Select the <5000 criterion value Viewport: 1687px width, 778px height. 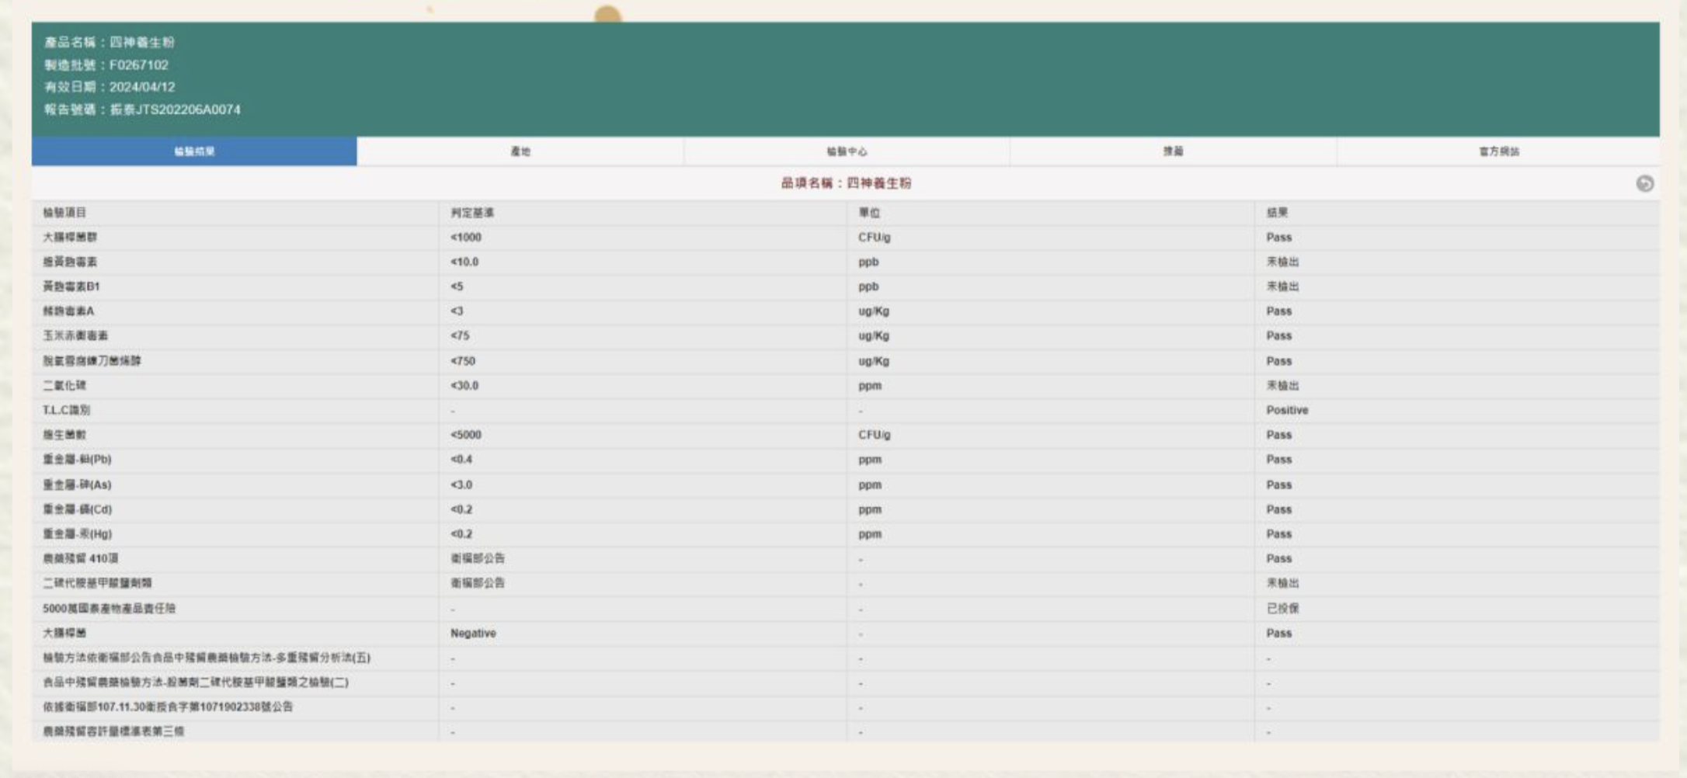(466, 435)
